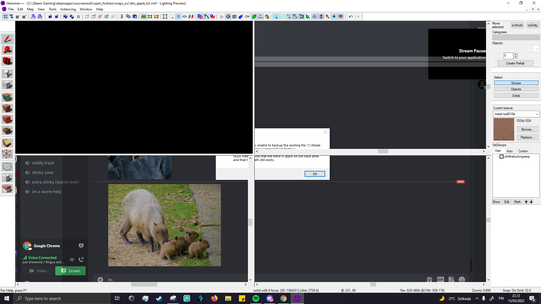
Task: Click the Groups selection button
Action: (516, 83)
